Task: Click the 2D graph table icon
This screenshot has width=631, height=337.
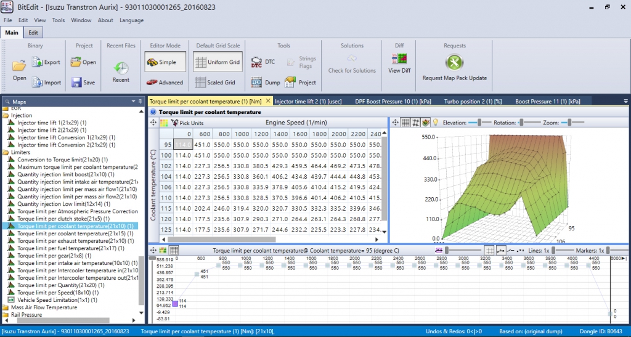Action: pos(174,251)
